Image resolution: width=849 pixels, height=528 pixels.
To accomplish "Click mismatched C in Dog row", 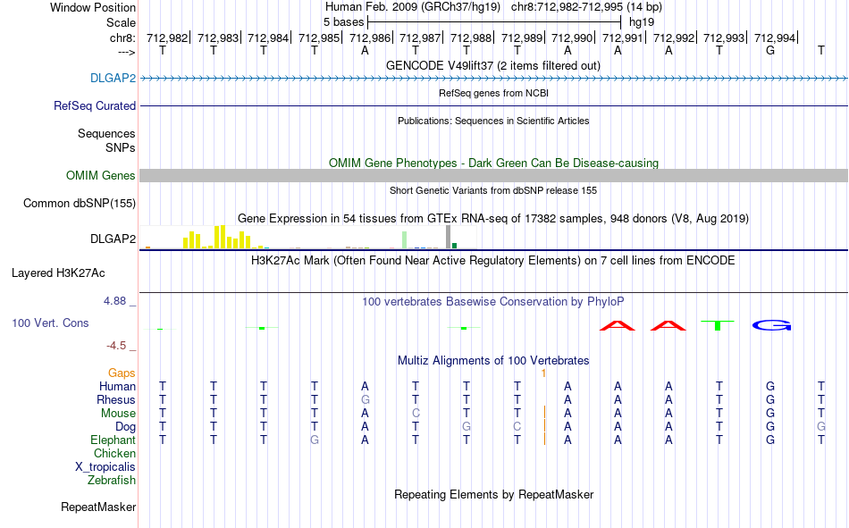I will click(x=517, y=427).
